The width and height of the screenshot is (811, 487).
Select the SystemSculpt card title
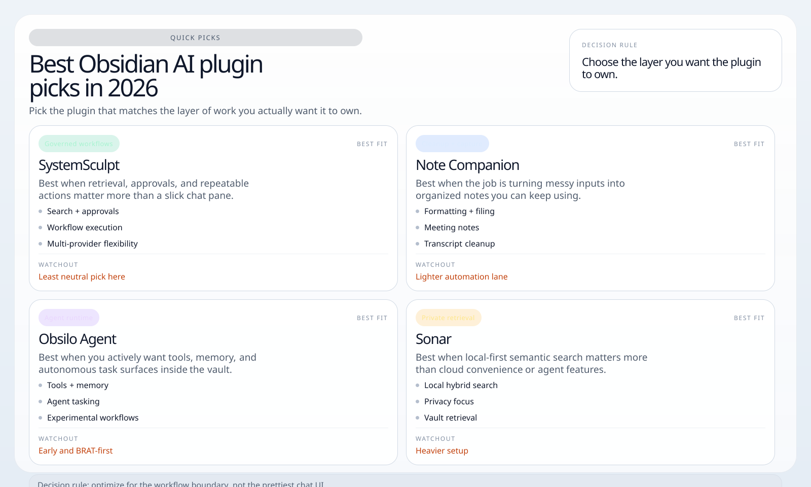point(79,165)
